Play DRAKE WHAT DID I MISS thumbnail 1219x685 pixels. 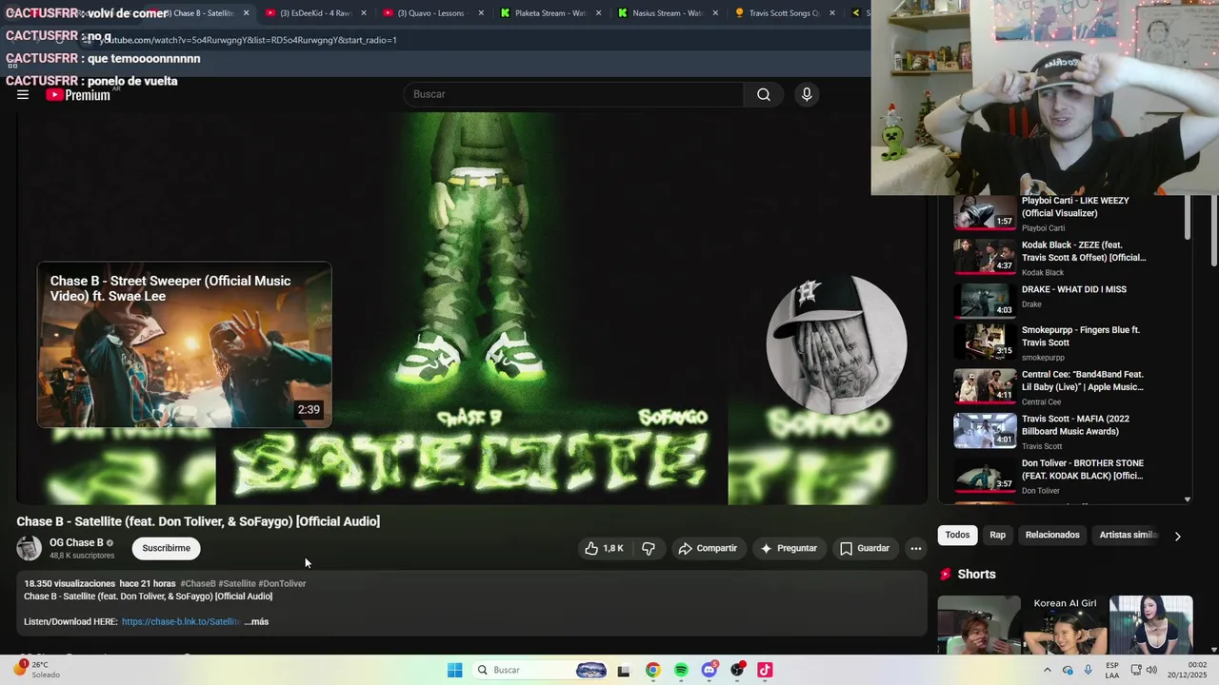[x=986, y=301]
